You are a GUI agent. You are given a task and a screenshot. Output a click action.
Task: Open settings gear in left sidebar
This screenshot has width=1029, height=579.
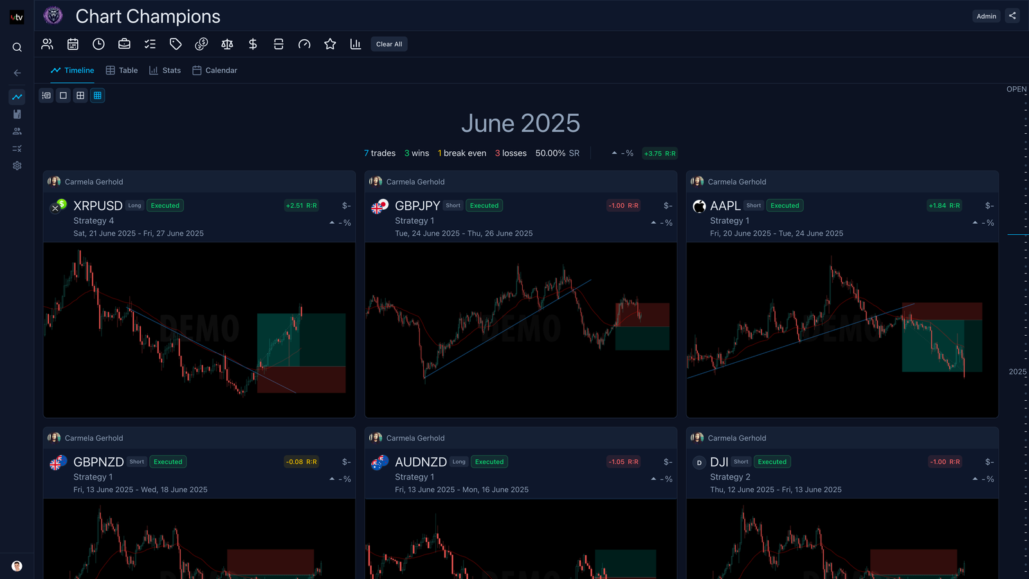pyautogui.click(x=17, y=165)
